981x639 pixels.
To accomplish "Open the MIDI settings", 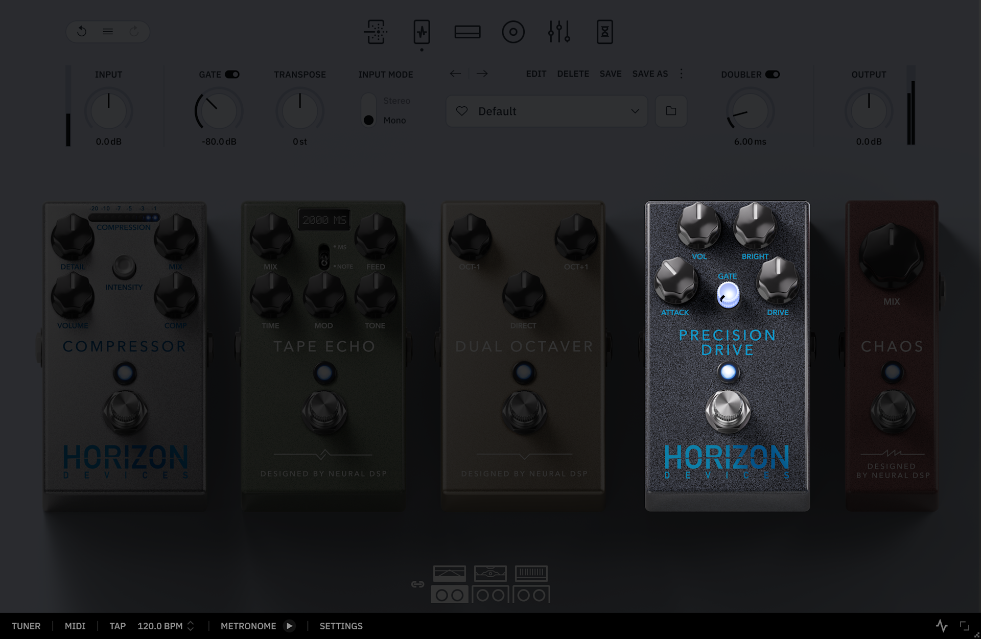I will pyautogui.click(x=75, y=626).
